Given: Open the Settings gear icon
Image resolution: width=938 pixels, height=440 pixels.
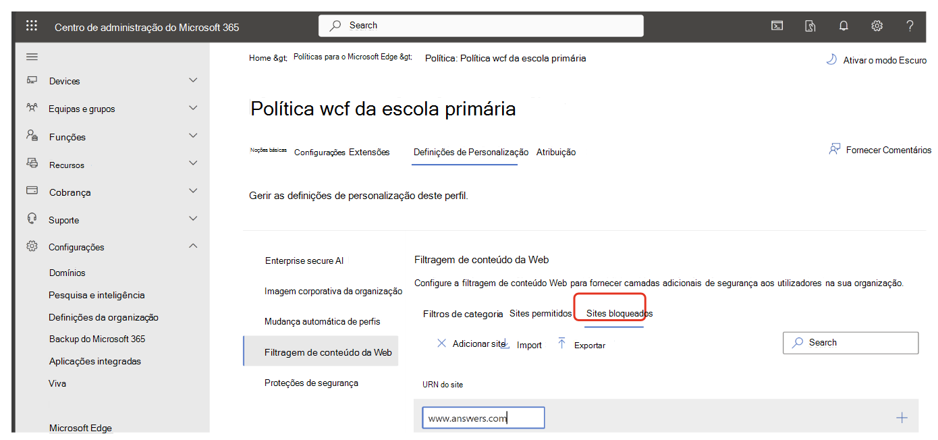Looking at the screenshot, I should pyautogui.click(x=877, y=25).
